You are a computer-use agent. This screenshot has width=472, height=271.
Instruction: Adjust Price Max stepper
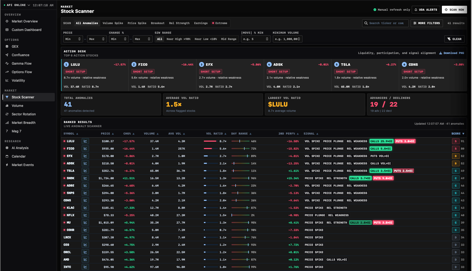tap(103, 39)
